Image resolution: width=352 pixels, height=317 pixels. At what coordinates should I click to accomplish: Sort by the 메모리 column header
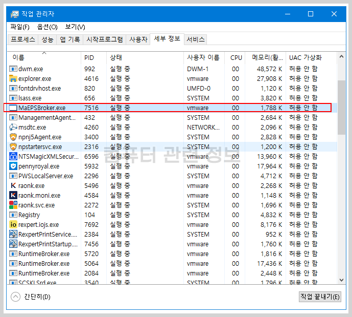265,57
